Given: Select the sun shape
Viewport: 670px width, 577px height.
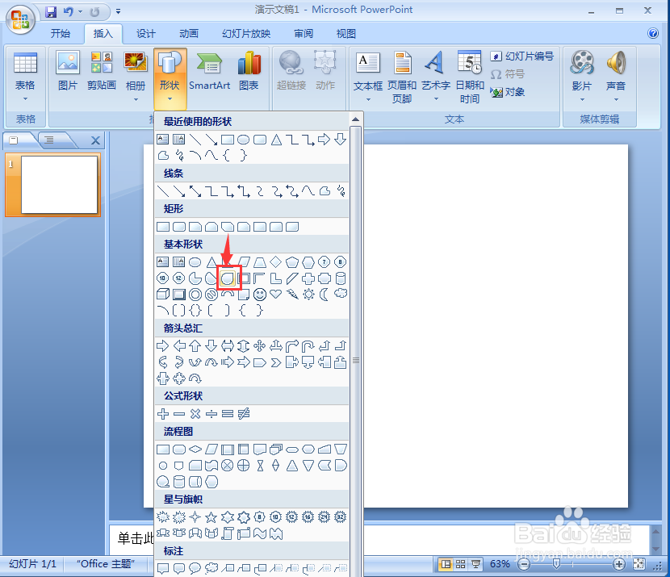Looking at the screenshot, I should (308, 295).
